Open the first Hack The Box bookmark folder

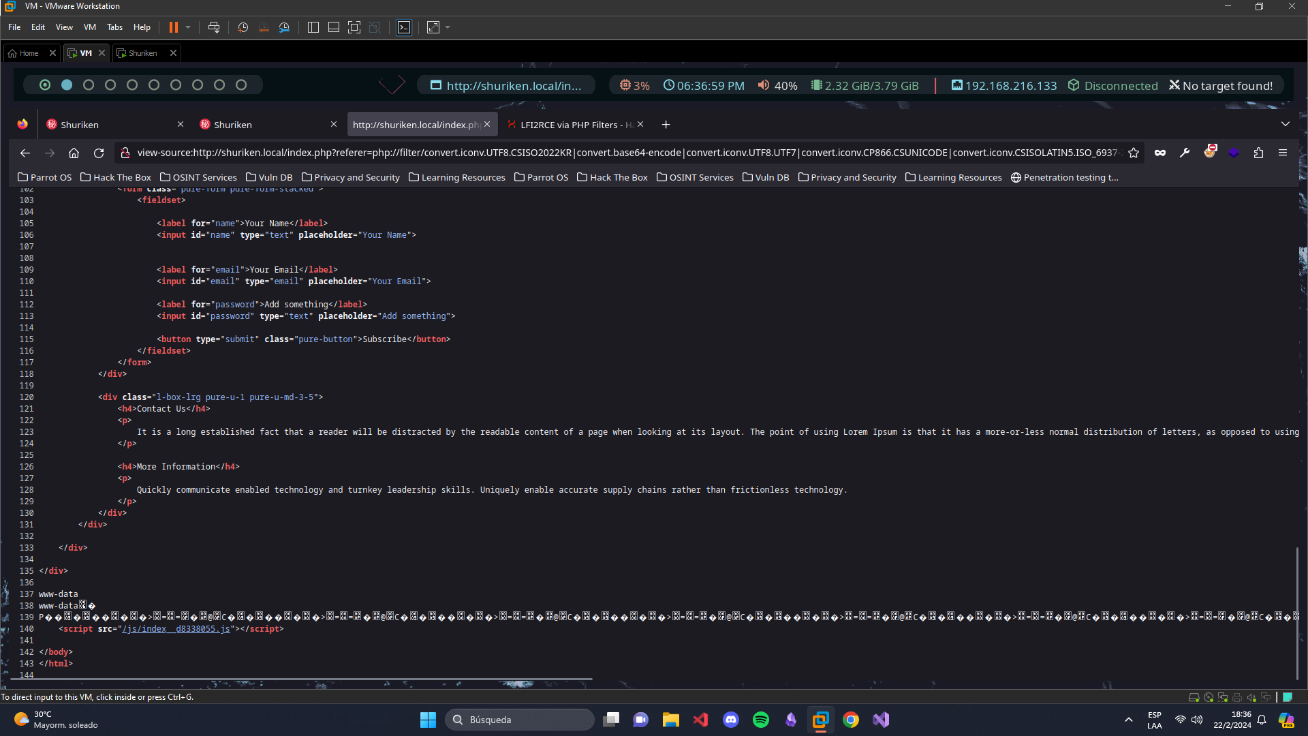116,177
